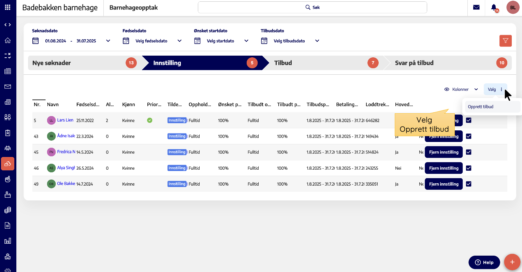Click the red plus floating button
The width and height of the screenshot is (522, 272).
click(512, 262)
